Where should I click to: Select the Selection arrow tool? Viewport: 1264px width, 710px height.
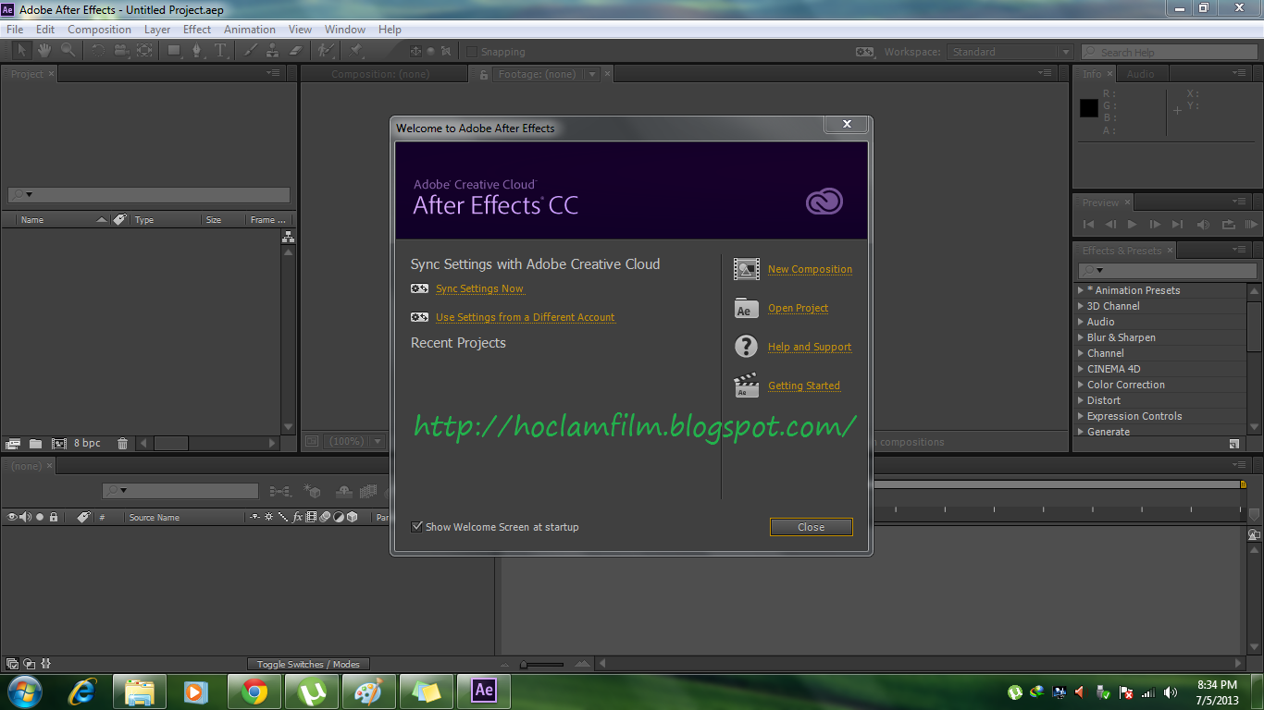(x=21, y=51)
